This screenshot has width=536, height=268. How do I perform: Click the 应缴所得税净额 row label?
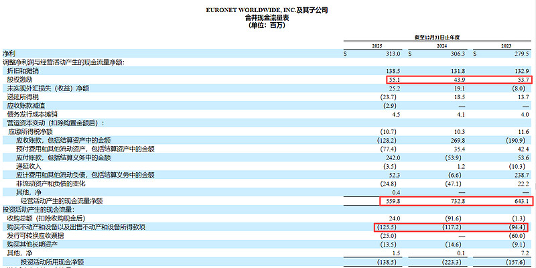click(30, 131)
